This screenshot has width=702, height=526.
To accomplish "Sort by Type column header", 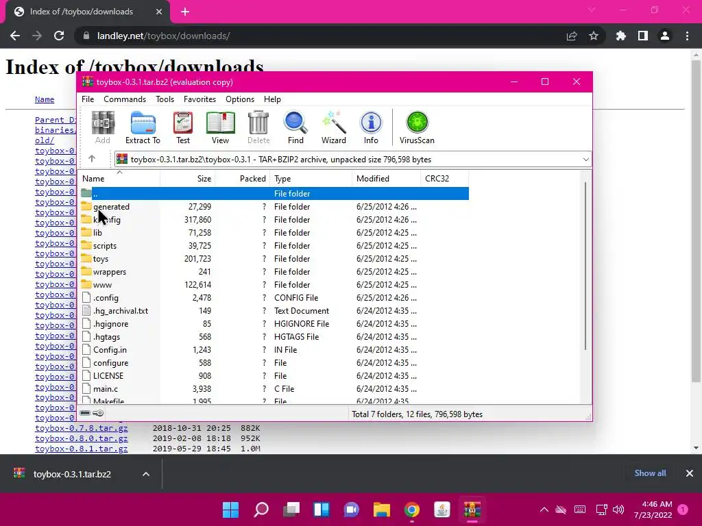I will coord(311,179).
